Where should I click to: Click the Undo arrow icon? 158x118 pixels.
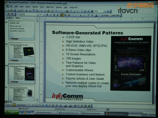pos(56,11)
